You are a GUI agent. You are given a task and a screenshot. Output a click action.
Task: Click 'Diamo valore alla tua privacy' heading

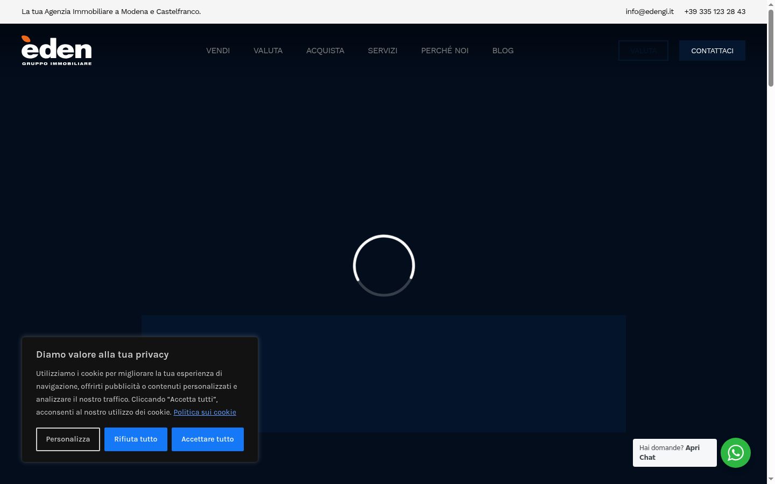tap(102, 354)
